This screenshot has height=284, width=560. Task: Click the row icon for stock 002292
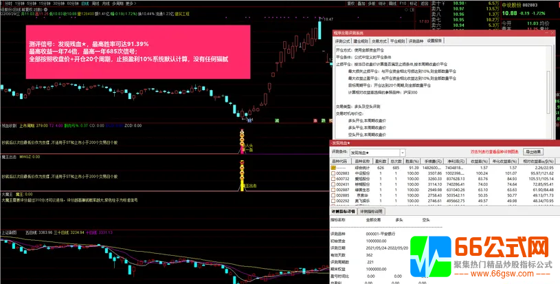click(333, 201)
